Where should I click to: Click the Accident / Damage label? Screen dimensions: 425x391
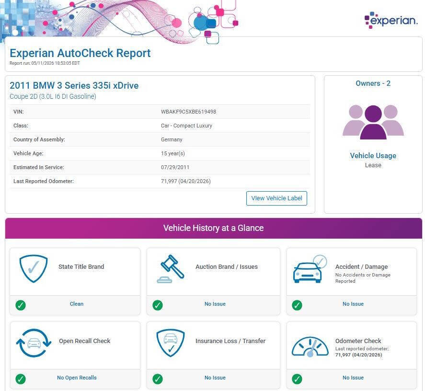click(361, 267)
